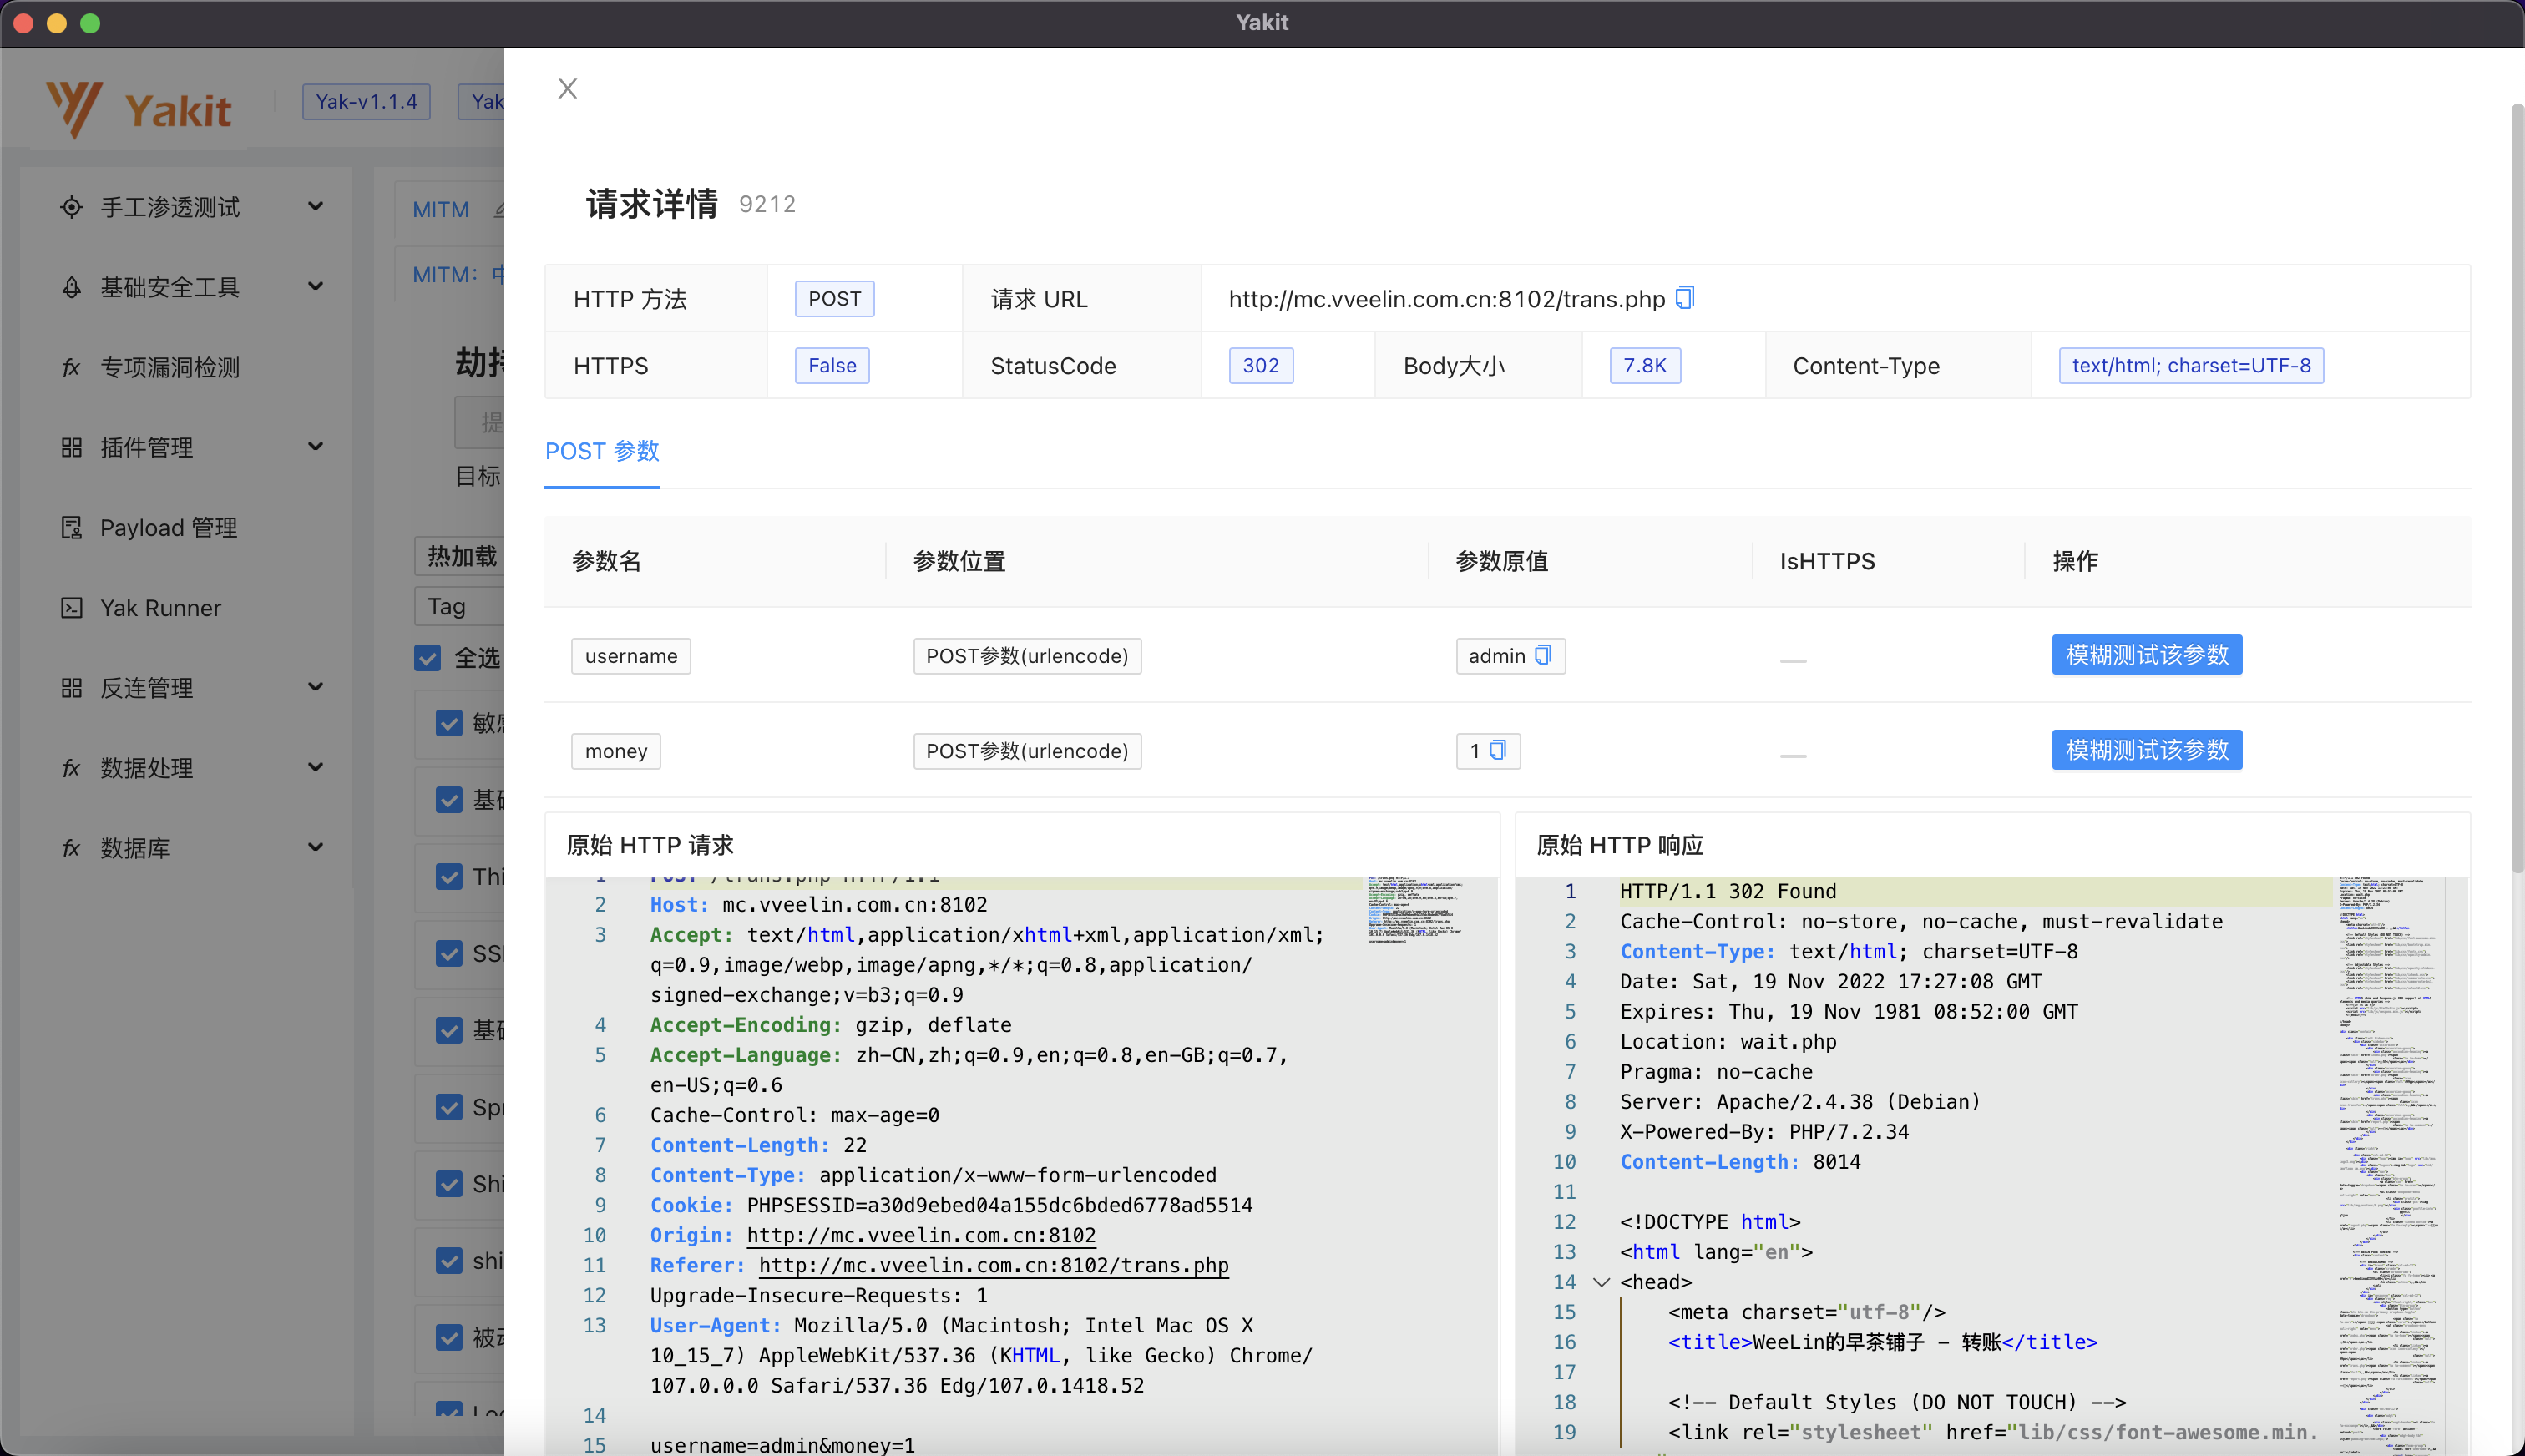The image size is (2525, 1456).
Task: Open the MITM tab
Action: click(441, 209)
